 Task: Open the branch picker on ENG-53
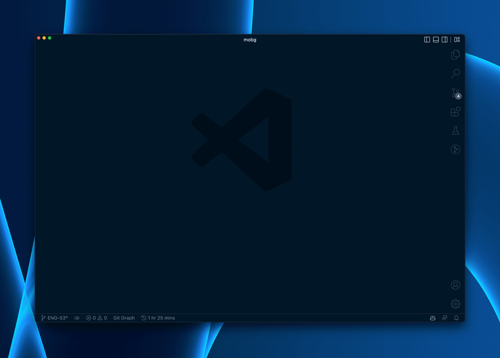tap(54, 318)
